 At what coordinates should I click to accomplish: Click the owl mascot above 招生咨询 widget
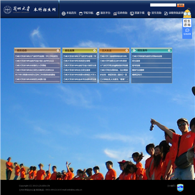[187, 14]
